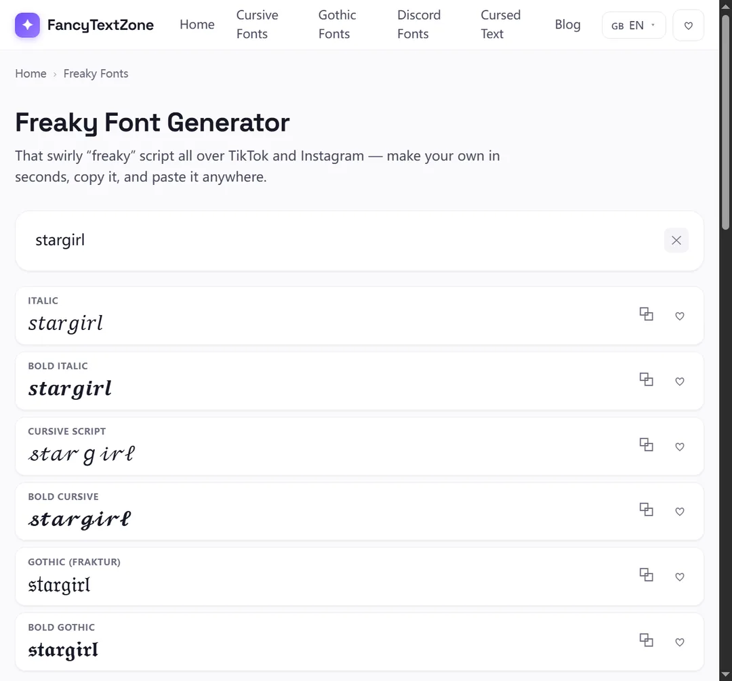Favorite the Bold Cursive style

680,512
